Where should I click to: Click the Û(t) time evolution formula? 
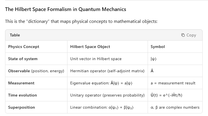[x=166, y=95]
